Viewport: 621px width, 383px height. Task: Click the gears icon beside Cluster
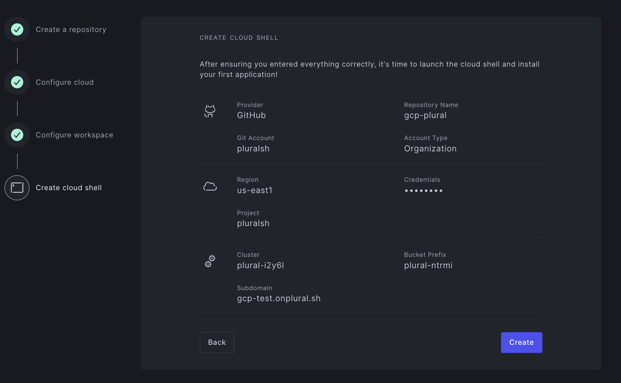pos(210,261)
